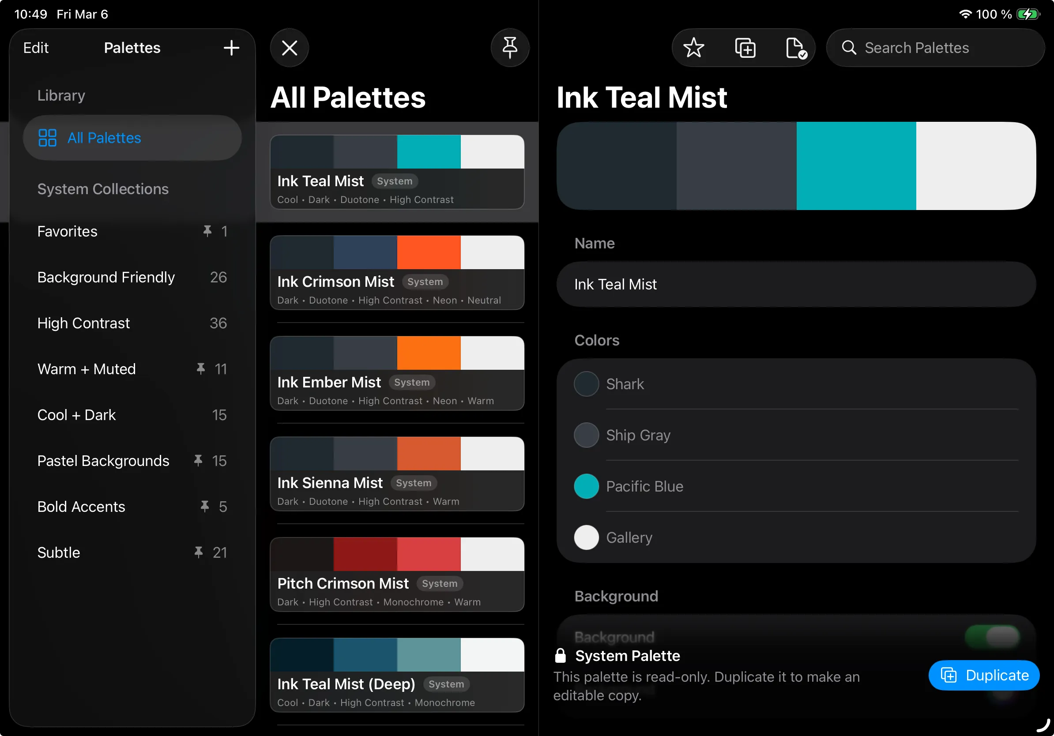Select the All Palettes grid icon
The height and width of the screenshot is (736, 1054).
[47, 137]
